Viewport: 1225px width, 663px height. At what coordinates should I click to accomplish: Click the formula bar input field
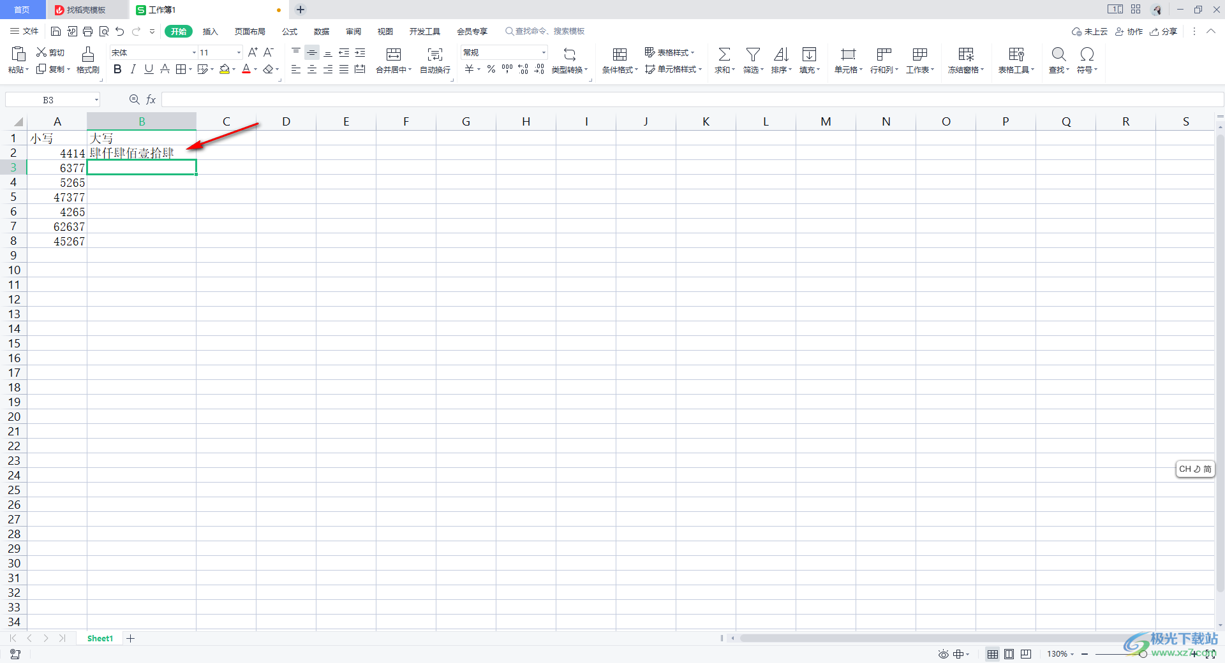[x=692, y=99]
